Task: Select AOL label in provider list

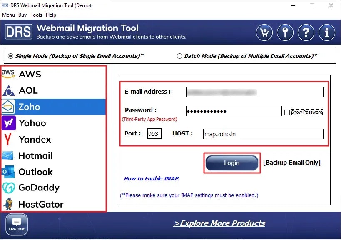Action: 28,90
